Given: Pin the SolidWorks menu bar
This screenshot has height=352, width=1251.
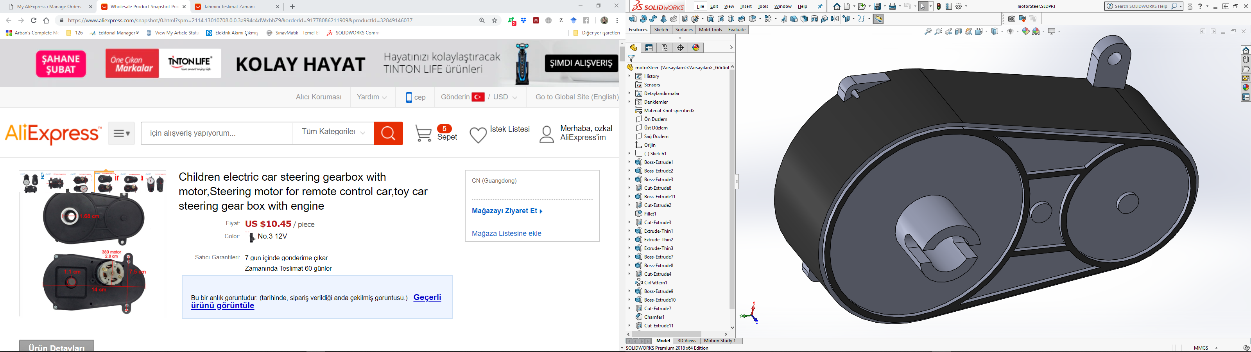Looking at the screenshot, I should tap(820, 6).
